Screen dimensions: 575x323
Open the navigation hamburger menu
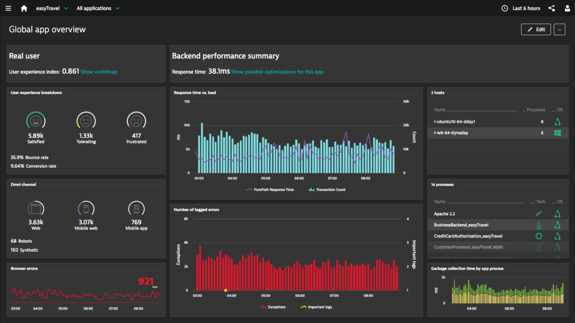click(8, 8)
